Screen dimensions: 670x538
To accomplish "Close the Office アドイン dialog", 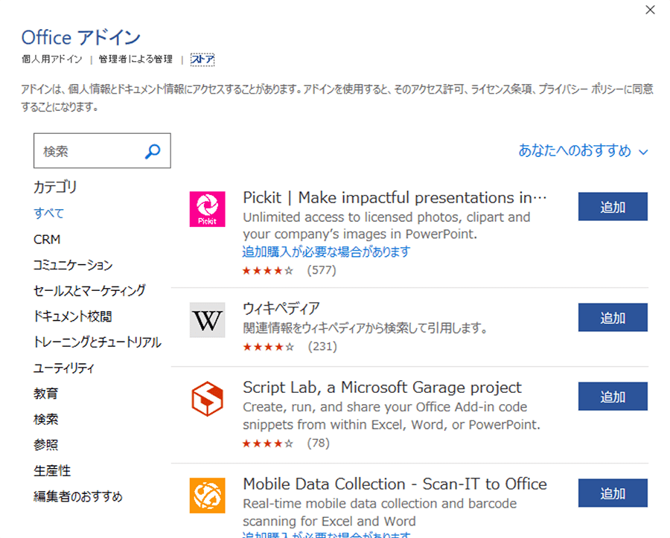I will click(x=650, y=10).
